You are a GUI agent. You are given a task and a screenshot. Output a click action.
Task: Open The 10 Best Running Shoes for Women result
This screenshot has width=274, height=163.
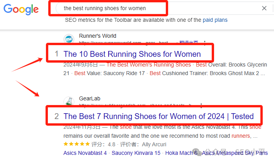point(132,54)
